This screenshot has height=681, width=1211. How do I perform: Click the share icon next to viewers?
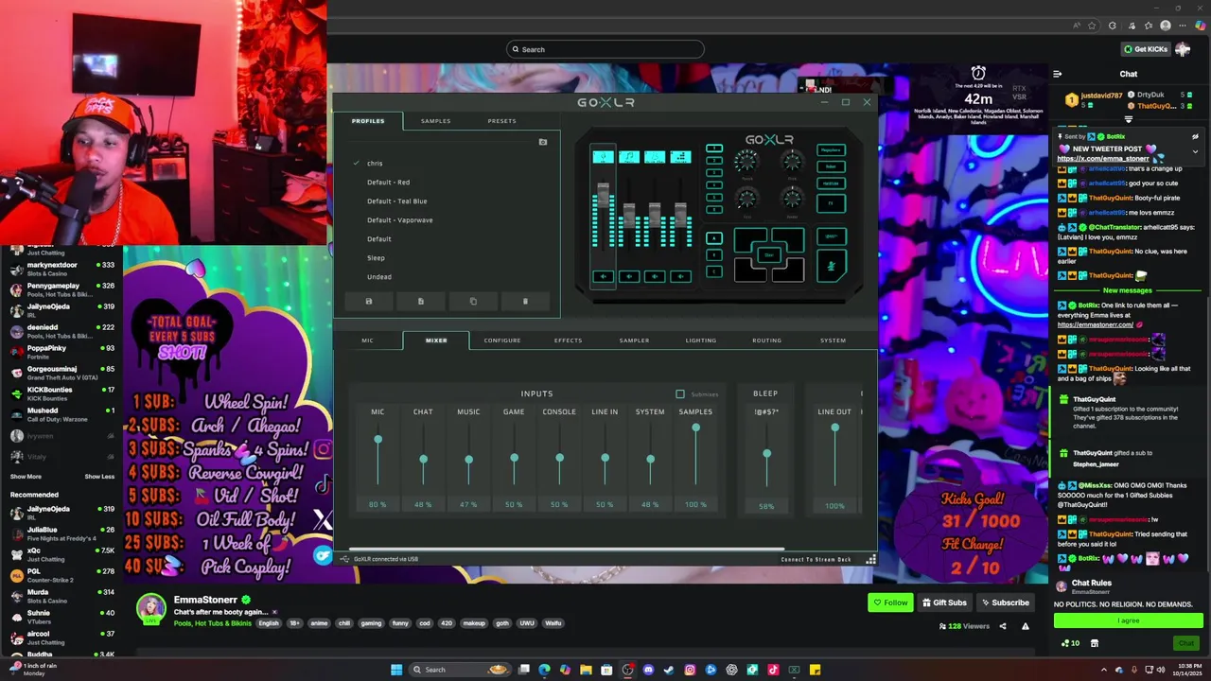point(1003,626)
